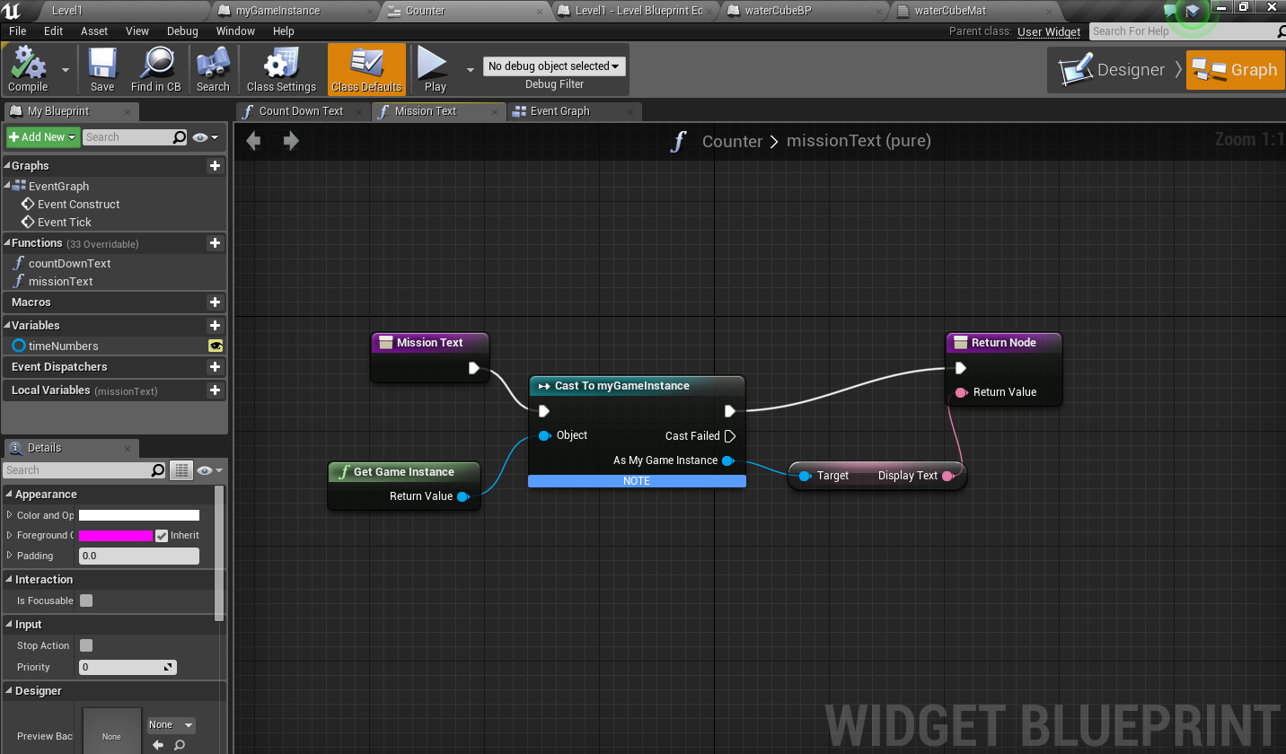Open the Preview Background None dropdown

tap(171, 724)
